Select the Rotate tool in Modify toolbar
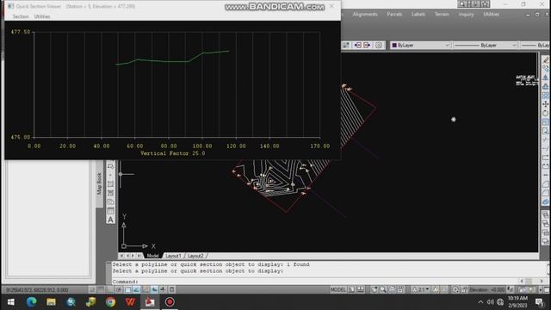 coord(545,113)
